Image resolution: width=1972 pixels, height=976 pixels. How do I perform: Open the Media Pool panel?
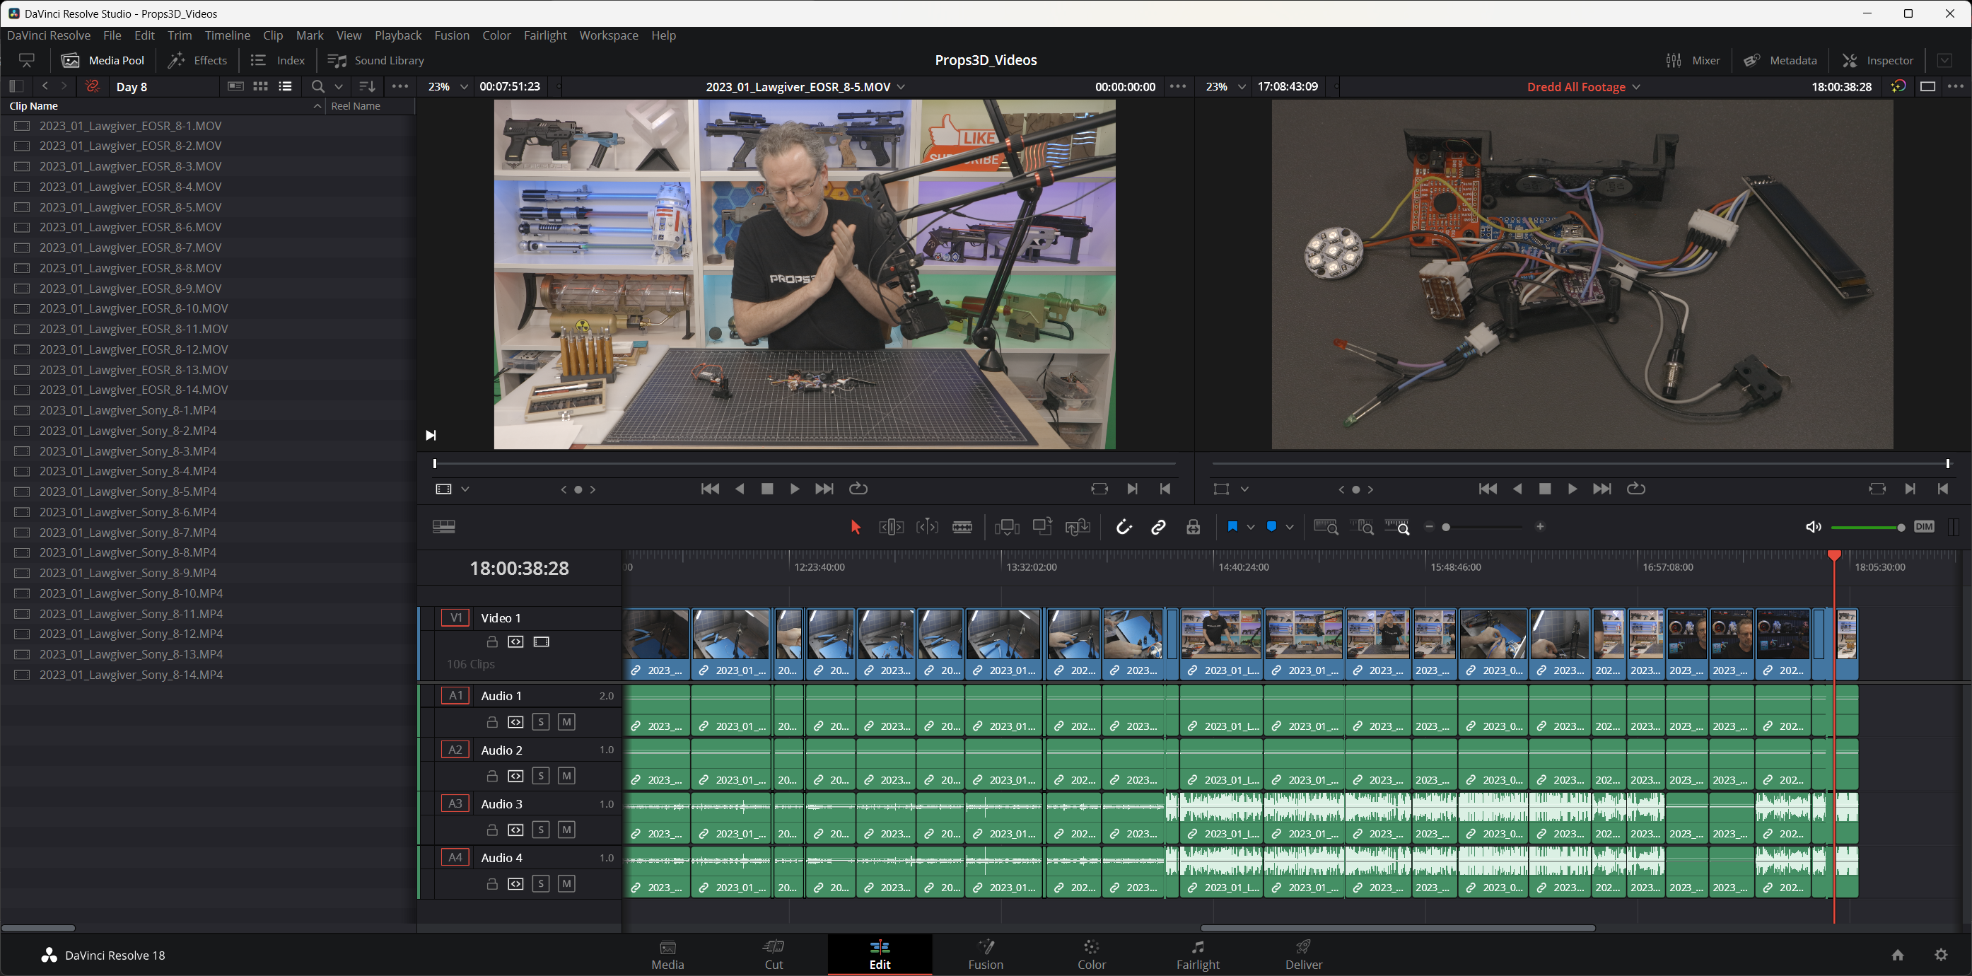pos(103,59)
